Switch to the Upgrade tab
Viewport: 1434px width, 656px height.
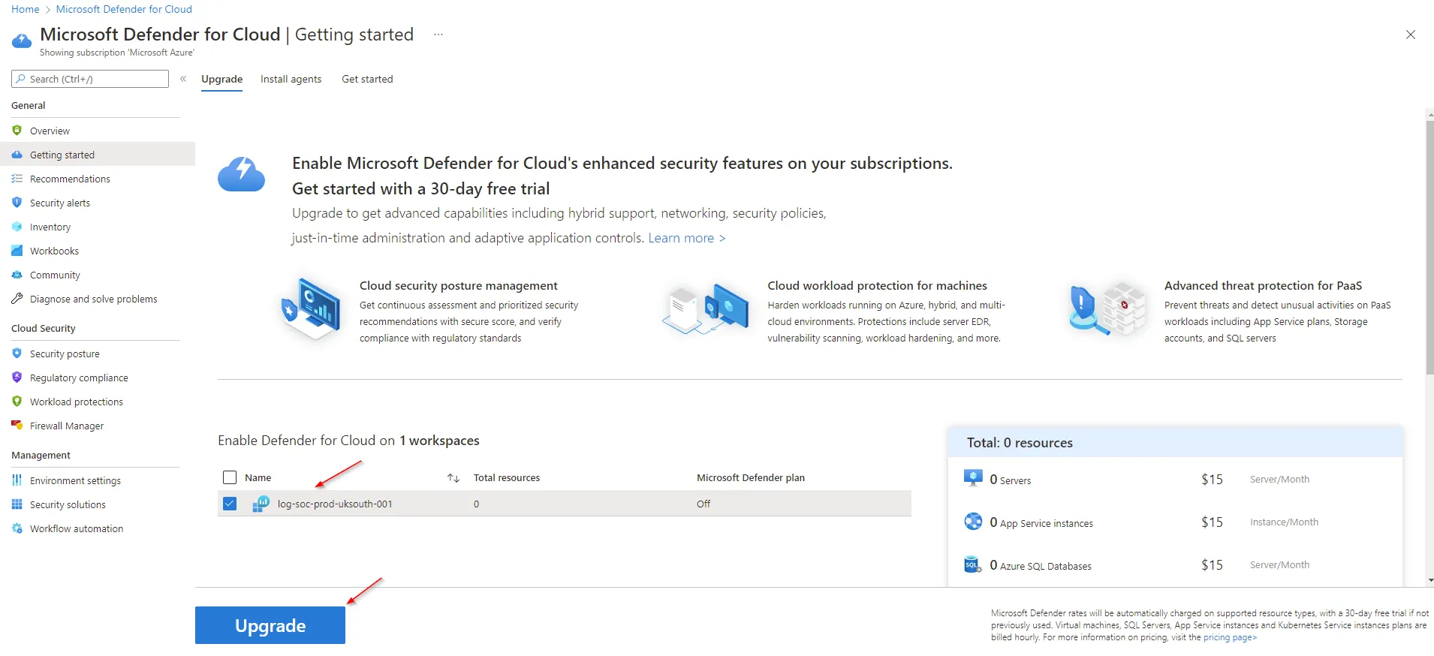pyautogui.click(x=221, y=79)
